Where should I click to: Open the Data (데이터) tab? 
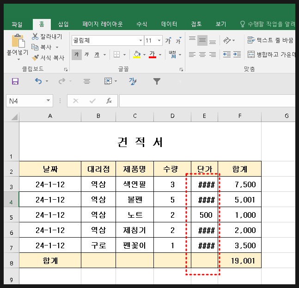click(169, 24)
